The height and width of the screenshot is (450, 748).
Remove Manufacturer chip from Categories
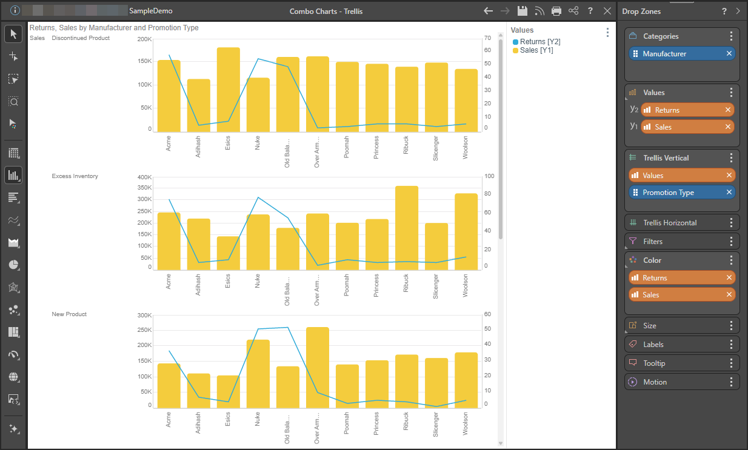(x=729, y=53)
